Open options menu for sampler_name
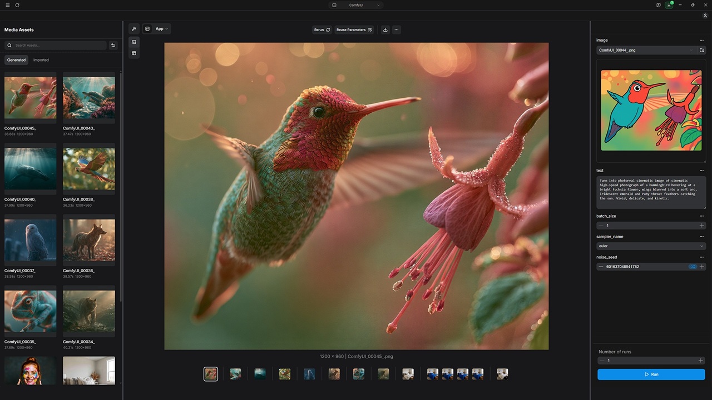Image resolution: width=712 pixels, height=400 pixels. (x=702, y=237)
